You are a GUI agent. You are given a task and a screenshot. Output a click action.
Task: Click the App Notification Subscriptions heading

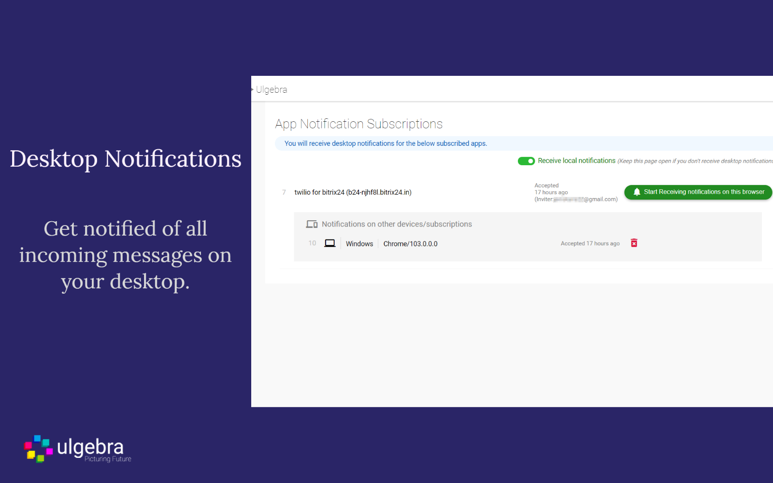[x=358, y=124]
